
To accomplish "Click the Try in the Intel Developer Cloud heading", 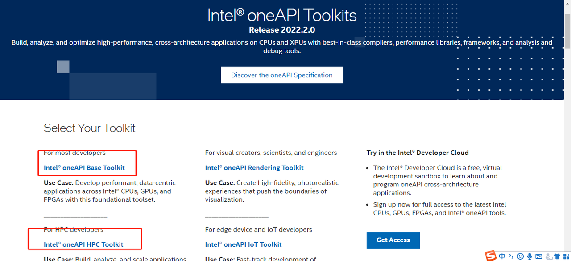I will coord(417,153).
